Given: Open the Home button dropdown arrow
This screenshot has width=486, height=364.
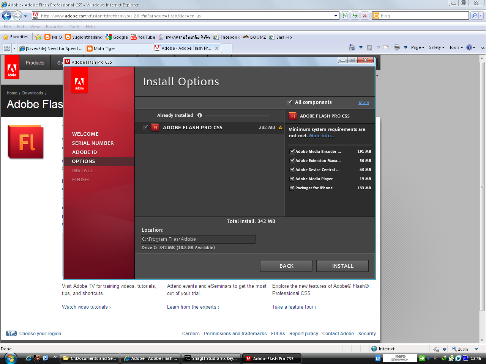Looking at the screenshot, I should tap(361, 47).
